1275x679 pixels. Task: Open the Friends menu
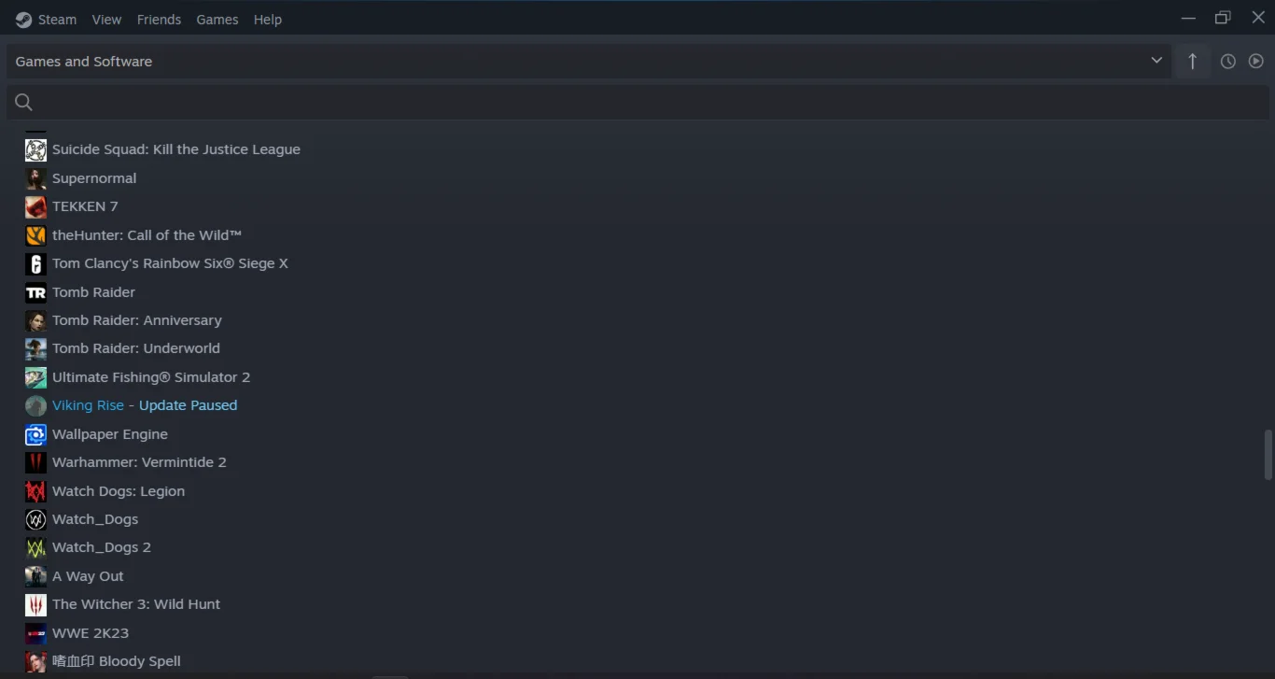(159, 20)
